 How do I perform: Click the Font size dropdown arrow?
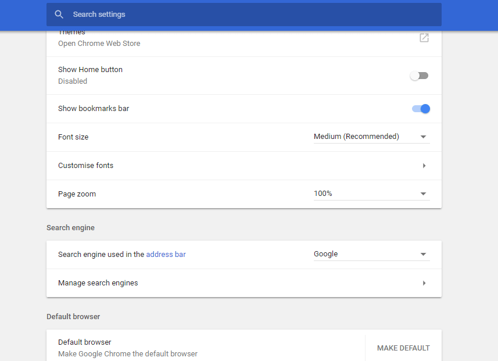tap(424, 137)
